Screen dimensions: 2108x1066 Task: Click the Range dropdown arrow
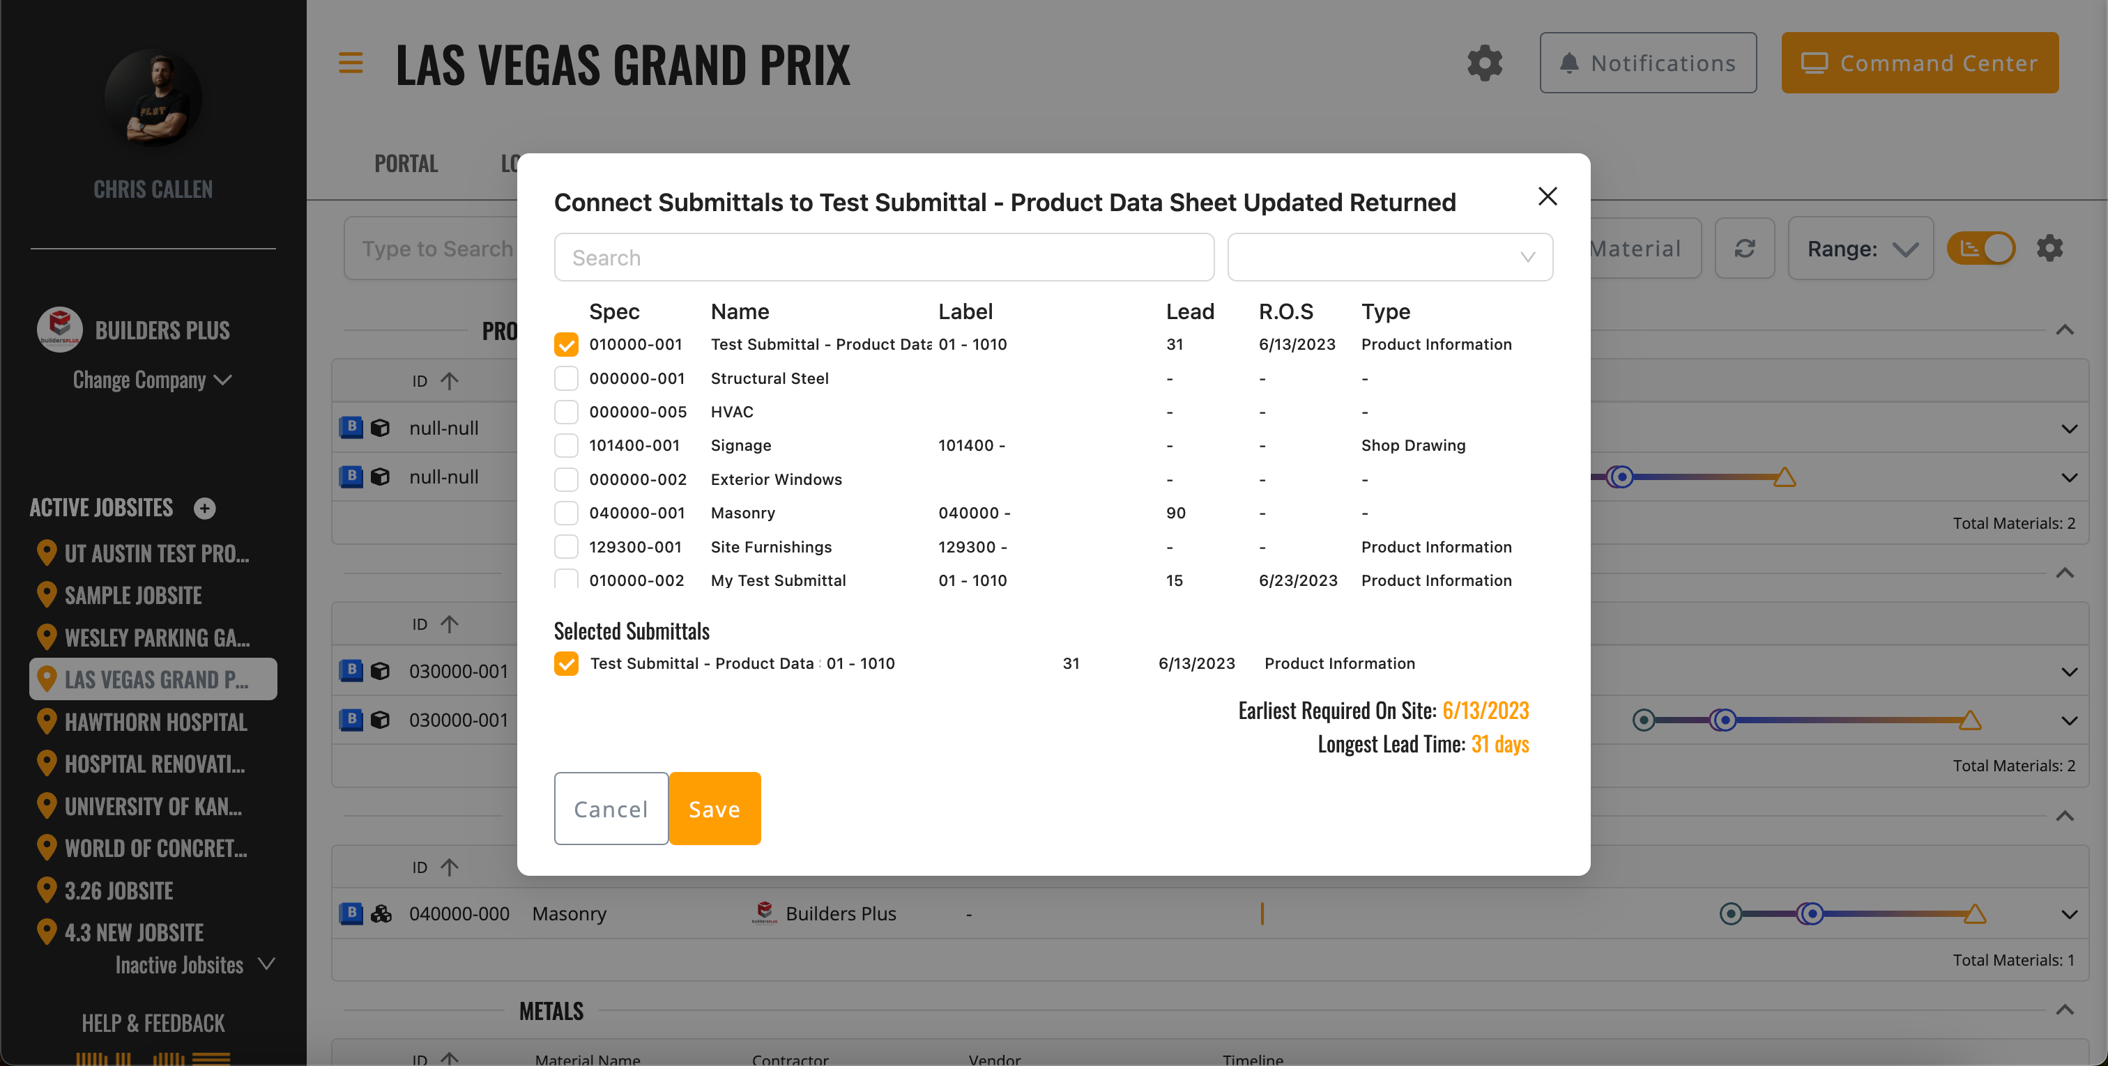(1908, 247)
